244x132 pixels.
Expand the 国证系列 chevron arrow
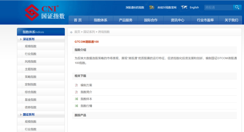click(21, 115)
